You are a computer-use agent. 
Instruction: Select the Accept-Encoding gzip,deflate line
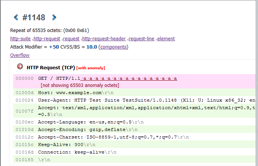click(88, 129)
